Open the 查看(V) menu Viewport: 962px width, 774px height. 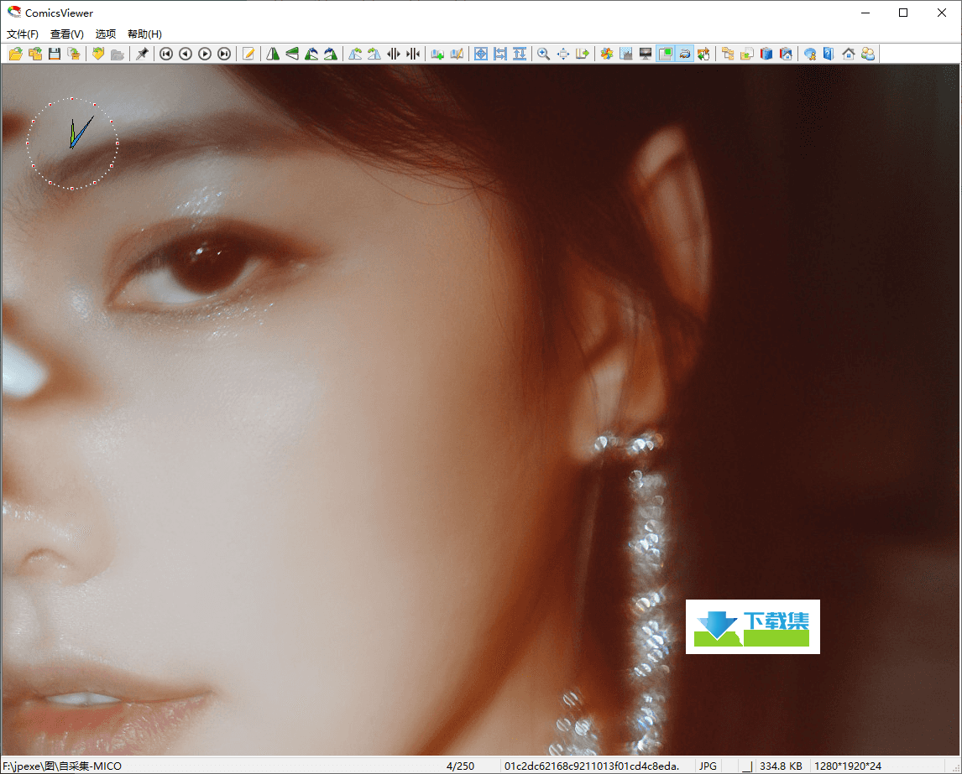pyautogui.click(x=67, y=34)
